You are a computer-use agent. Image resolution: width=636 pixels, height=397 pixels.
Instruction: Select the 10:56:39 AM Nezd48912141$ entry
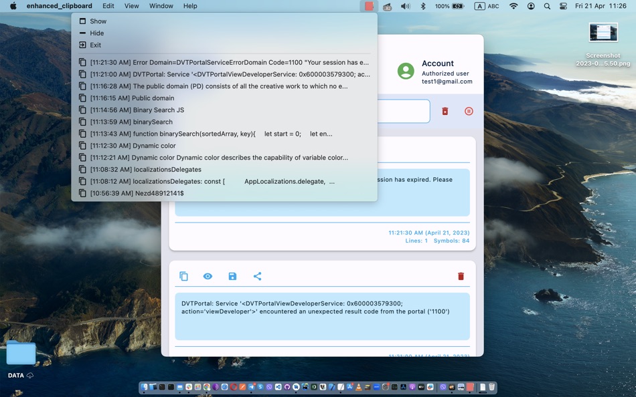coord(224,193)
